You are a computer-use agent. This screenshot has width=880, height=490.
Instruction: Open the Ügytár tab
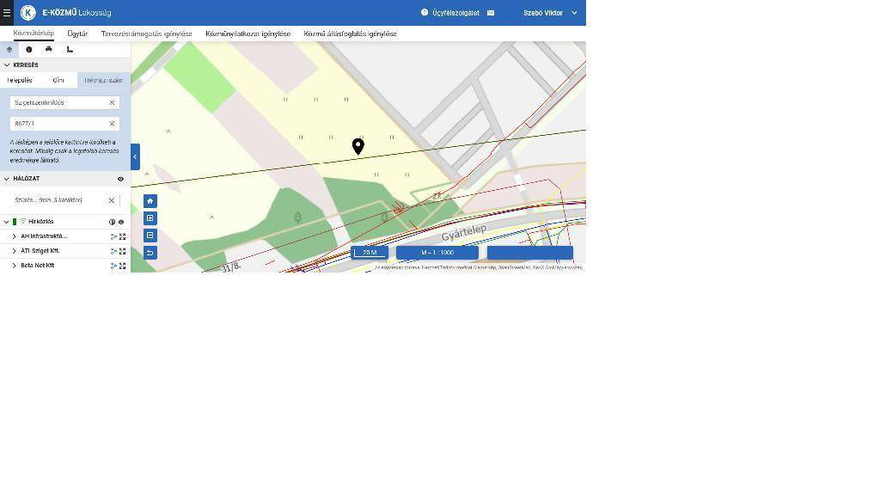pos(77,34)
